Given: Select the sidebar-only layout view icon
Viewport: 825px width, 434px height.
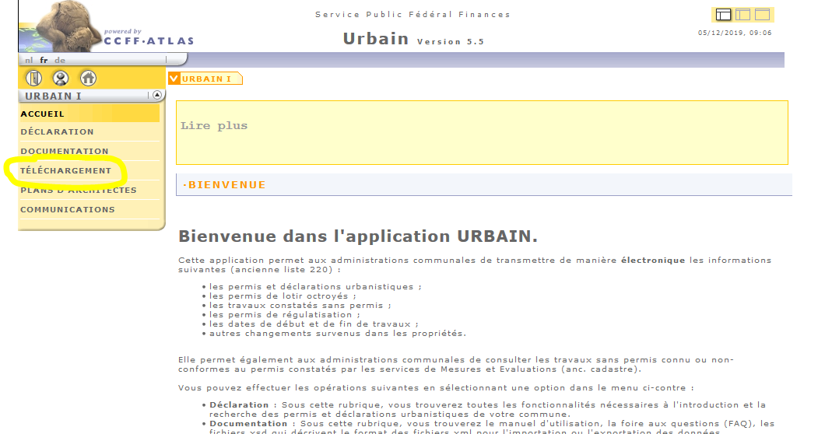Looking at the screenshot, I should coord(742,15).
